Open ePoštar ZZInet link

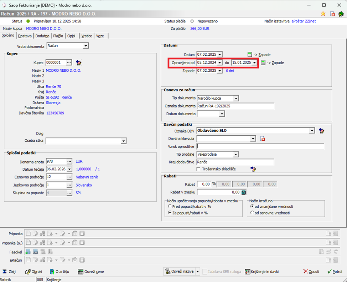click(304, 21)
